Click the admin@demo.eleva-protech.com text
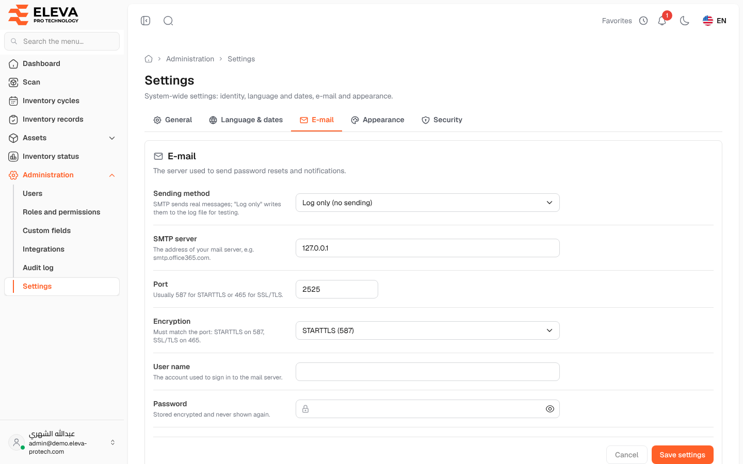The height and width of the screenshot is (464, 743). 58,447
